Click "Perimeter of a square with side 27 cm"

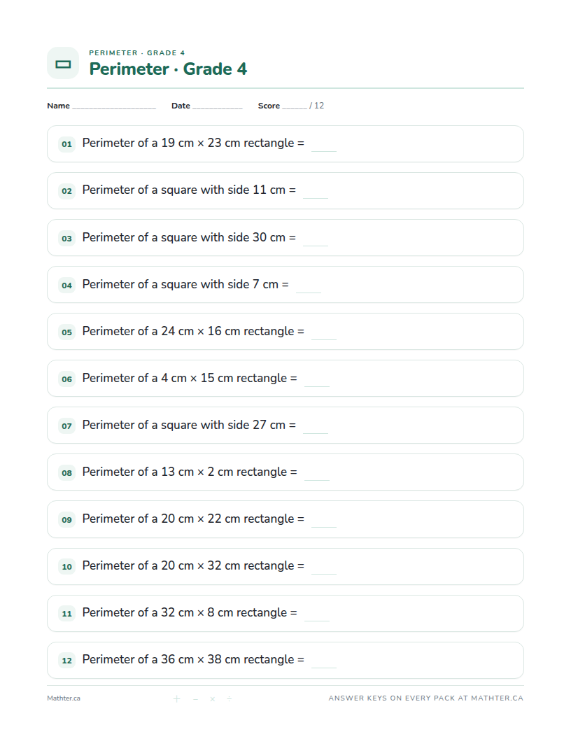(x=184, y=425)
